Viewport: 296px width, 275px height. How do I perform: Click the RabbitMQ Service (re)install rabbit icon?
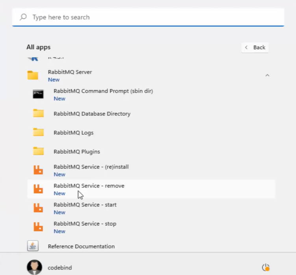(38, 170)
